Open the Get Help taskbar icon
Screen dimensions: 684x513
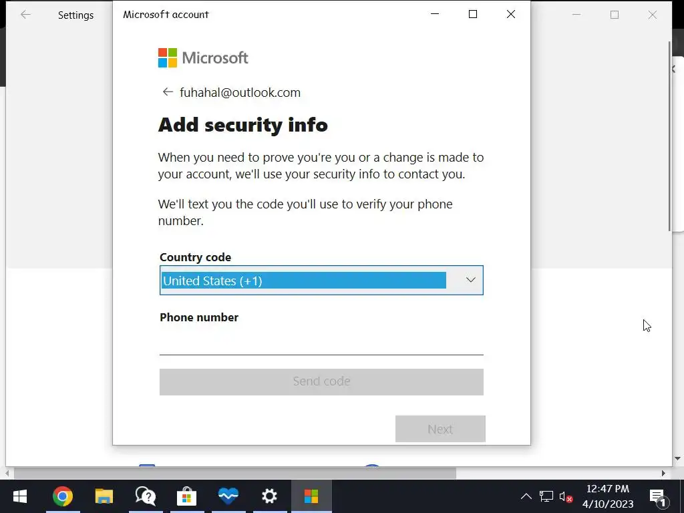[145, 496]
